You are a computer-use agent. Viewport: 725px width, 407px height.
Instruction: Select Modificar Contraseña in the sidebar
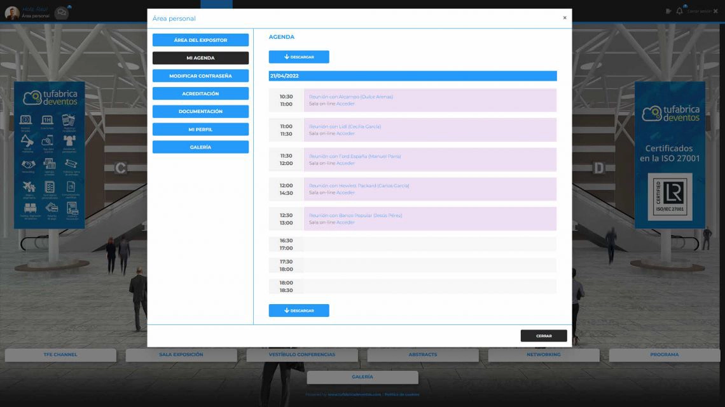(x=200, y=76)
